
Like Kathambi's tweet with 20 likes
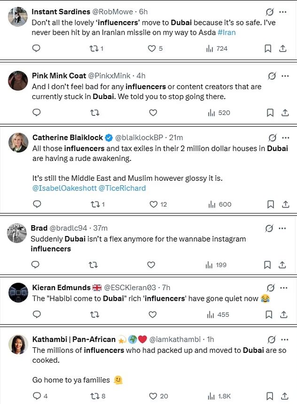coord(153,396)
